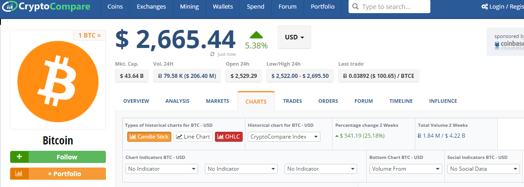Switch to the ANALYSIS tab
Image resolution: width=524 pixels, height=187 pixels.
tap(177, 101)
